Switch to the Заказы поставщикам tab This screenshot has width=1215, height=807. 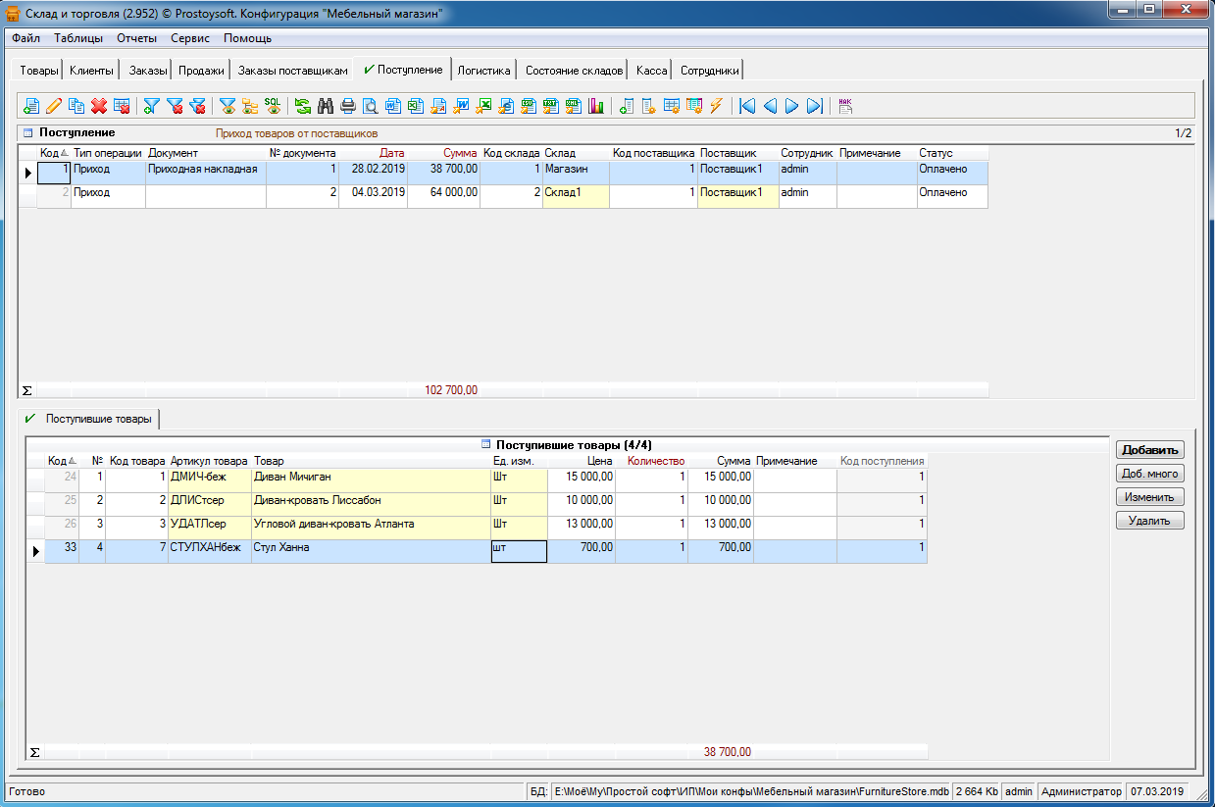coord(292,71)
